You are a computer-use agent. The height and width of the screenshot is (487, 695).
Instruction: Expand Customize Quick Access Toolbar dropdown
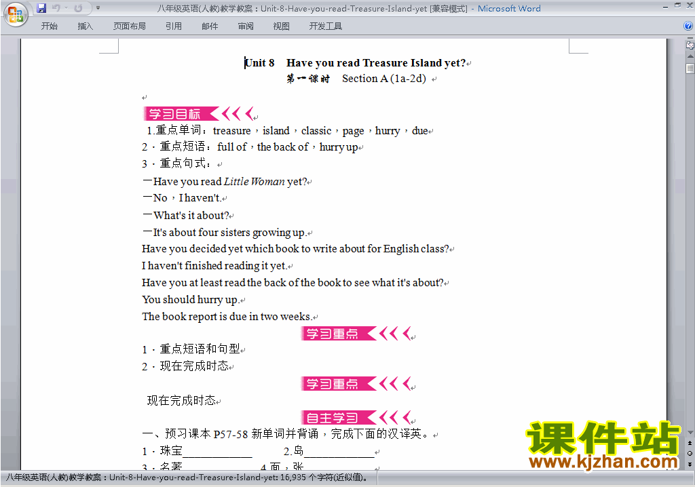(98, 8)
